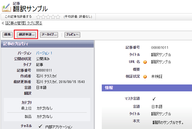Screen dimensions: 192x129
Task: Go back via [記事の管理] タブに戻る link
Action: (24, 23)
